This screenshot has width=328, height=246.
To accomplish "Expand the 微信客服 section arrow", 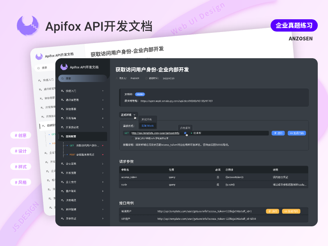I will click(x=103, y=109).
